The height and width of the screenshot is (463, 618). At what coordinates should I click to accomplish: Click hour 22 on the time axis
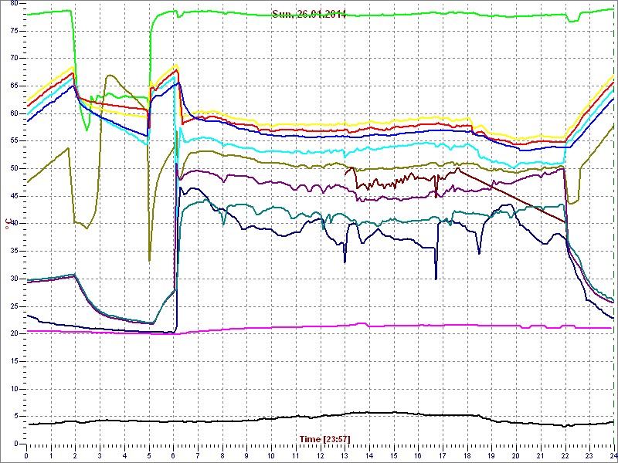pos(565,455)
